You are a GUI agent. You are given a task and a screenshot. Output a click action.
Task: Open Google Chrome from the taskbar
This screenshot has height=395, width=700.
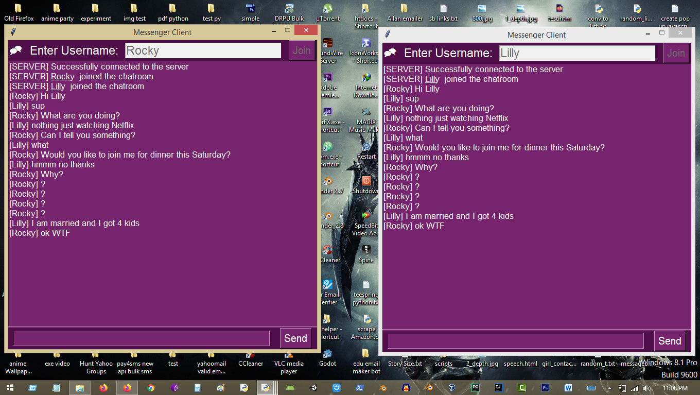tap(151, 388)
